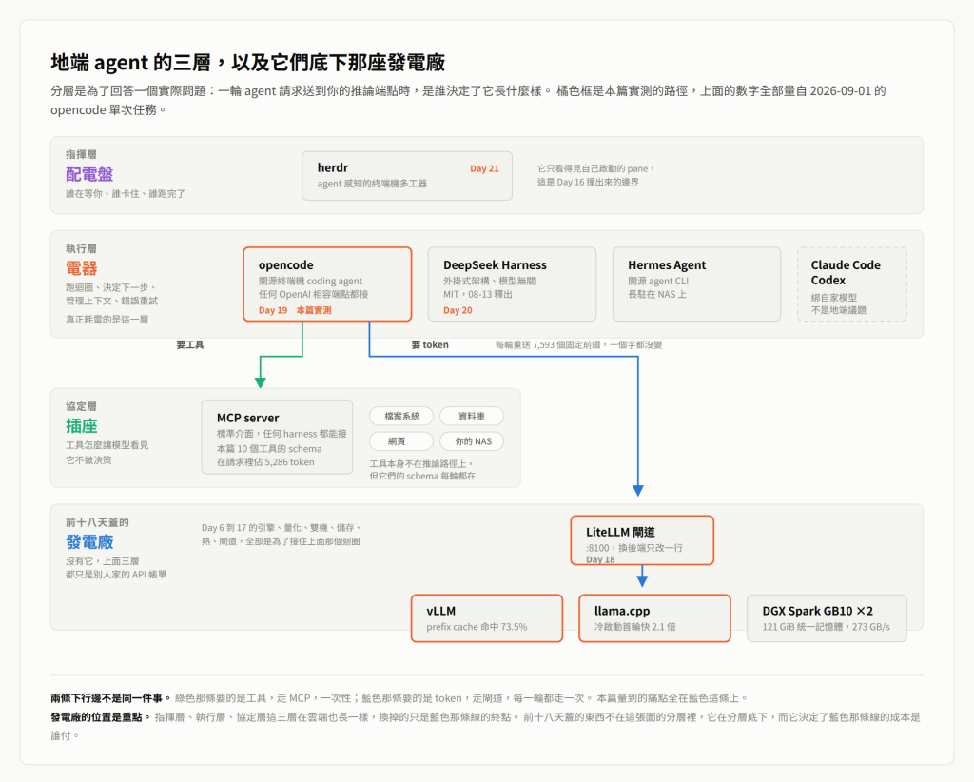
Task: Click the DGX Spark GB10 ×2 box
Action: (827, 618)
